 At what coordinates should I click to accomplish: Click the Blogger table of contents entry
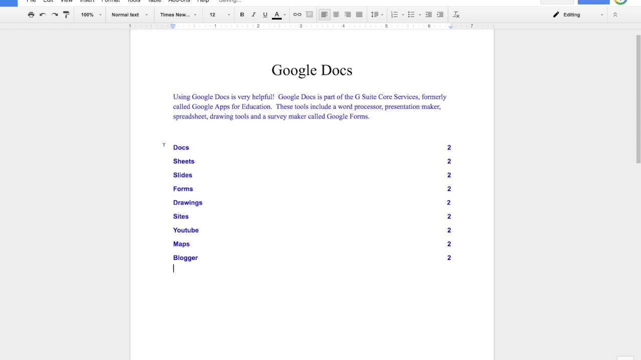pos(185,257)
